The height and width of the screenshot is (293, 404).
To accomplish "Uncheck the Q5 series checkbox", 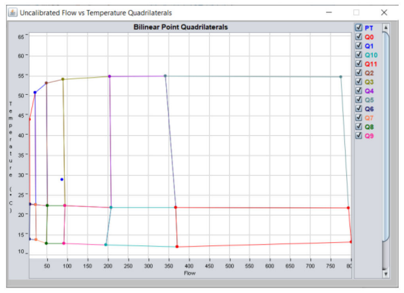I will pyautogui.click(x=359, y=100).
